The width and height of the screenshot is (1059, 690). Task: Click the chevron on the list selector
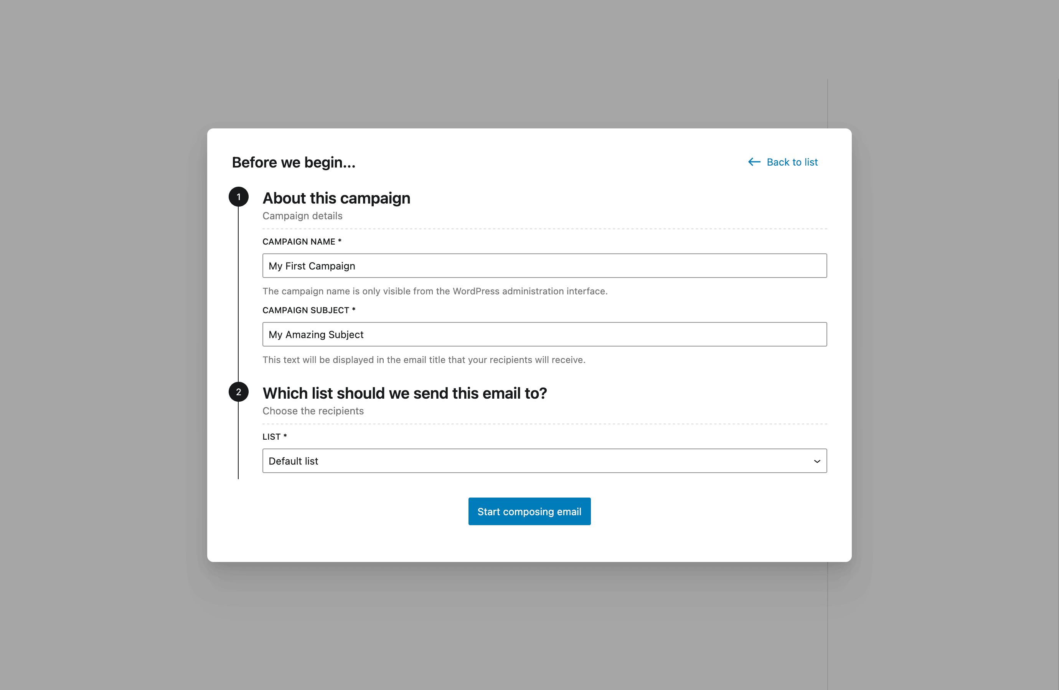[x=817, y=461]
